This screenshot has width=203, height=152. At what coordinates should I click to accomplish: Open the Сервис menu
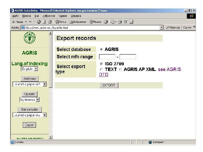point(63,16)
